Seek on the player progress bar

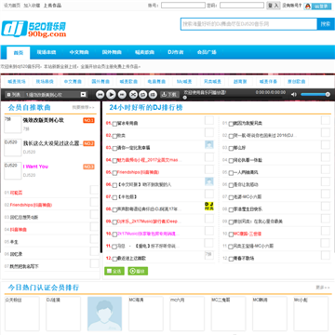234,97
